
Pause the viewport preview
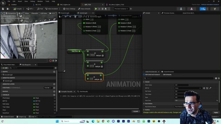[53, 61]
